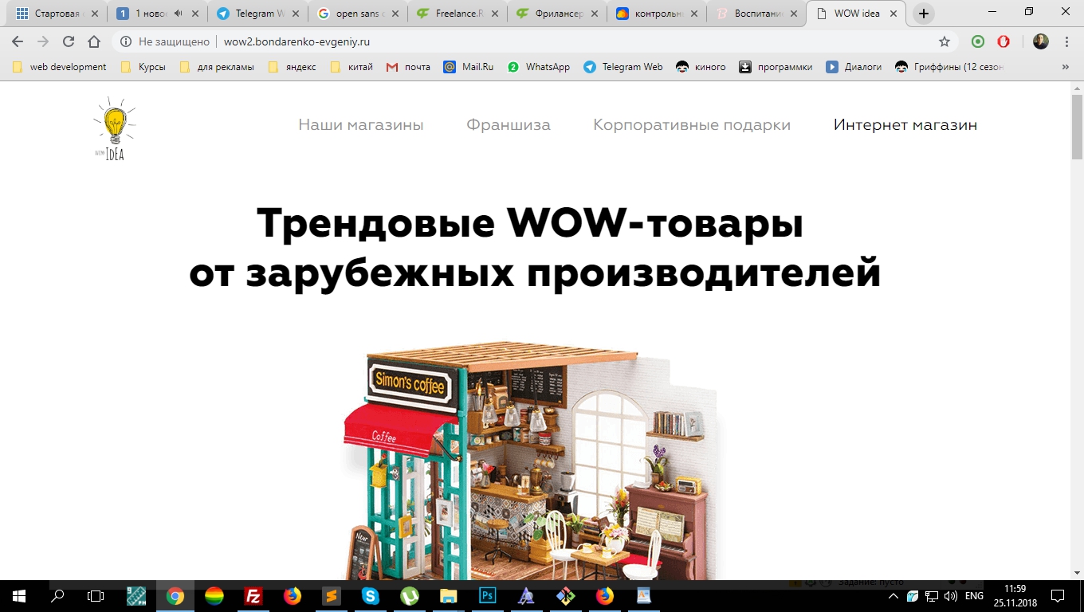1084x612 pixels.
Task: Open the киного bookmark
Action: [x=701, y=67]
